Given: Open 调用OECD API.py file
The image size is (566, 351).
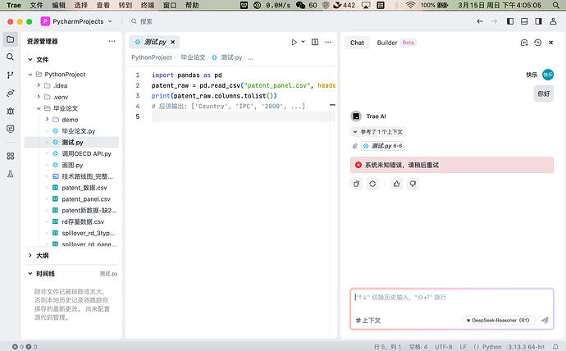Looking at the screenshot, I should point(86,153).
